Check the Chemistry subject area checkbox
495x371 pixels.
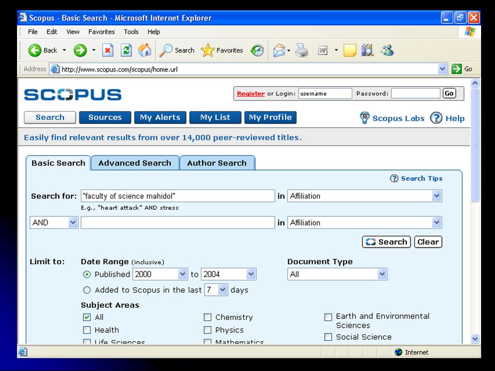(207, 317)
